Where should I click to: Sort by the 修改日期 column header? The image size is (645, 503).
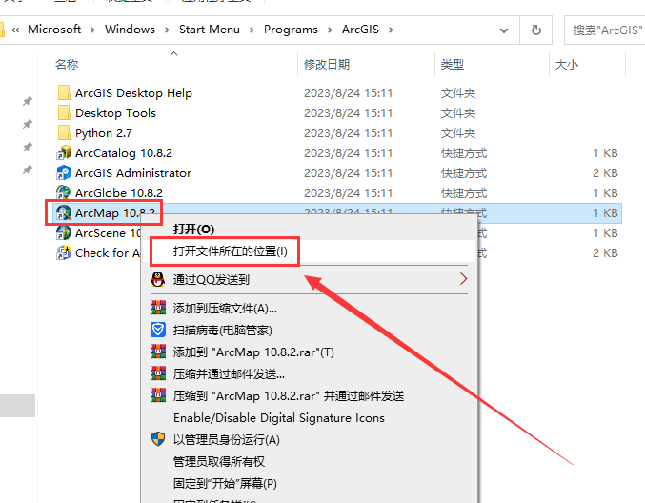(x=327, y=64)
